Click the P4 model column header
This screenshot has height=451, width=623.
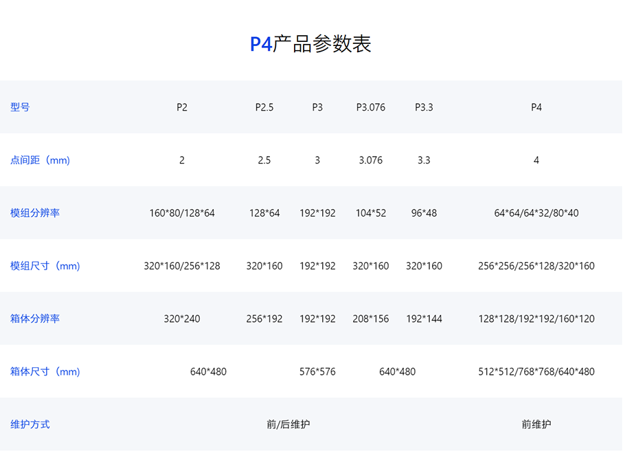point(536,107)
